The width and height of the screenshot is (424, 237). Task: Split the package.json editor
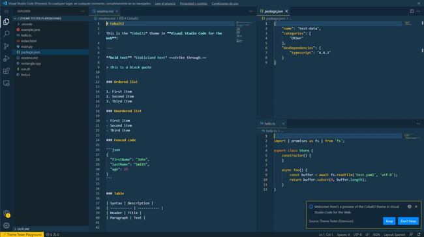click(412, 11)
